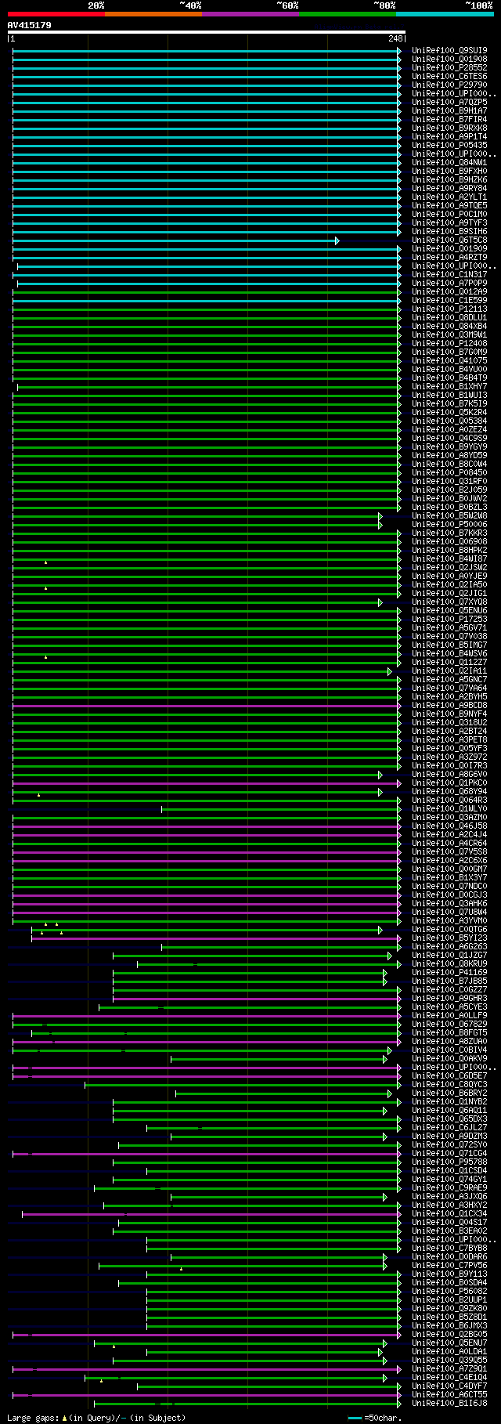The width and height of the screenshot is (501, 1424).
Task: Open the UniRef100_Q72SY0 entry
Action: pyautogui.click(x=449, y=1145)
